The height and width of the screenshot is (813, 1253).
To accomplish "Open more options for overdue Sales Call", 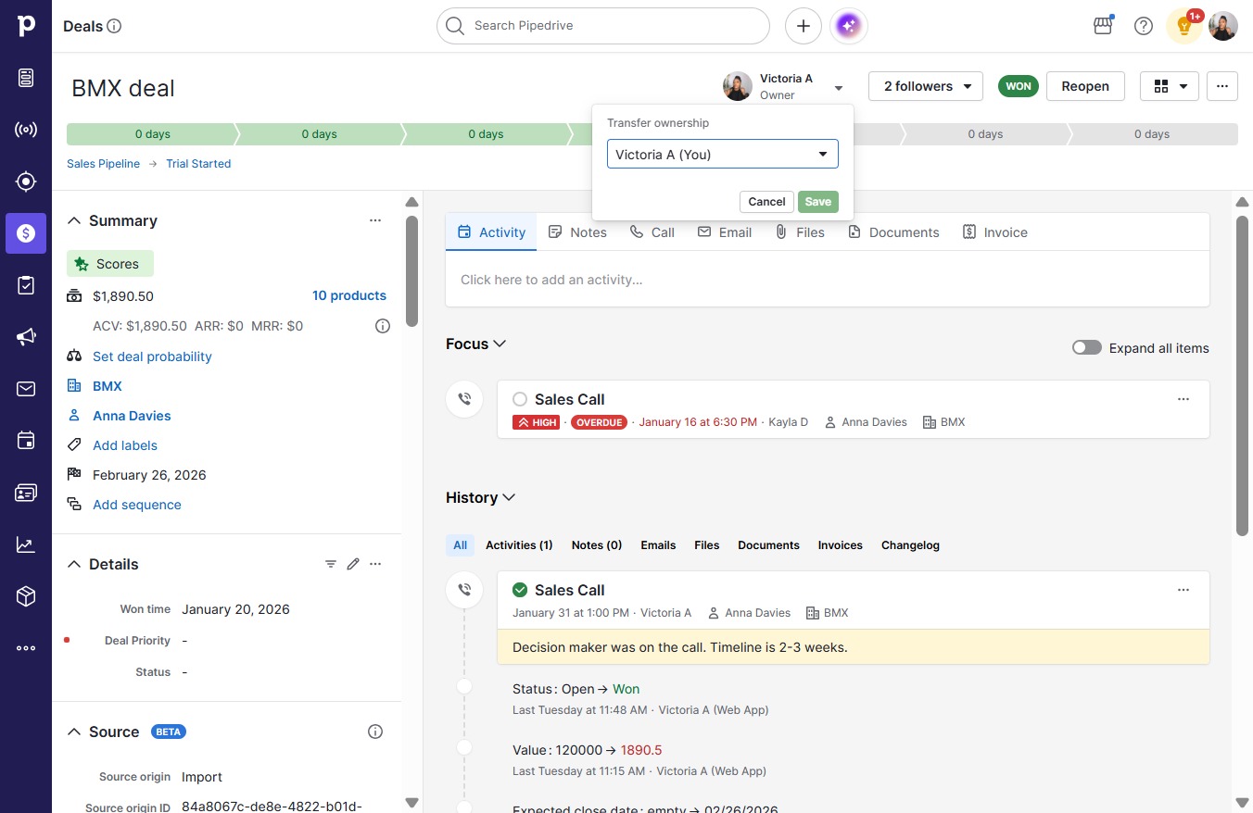I will coord(1183,399).
